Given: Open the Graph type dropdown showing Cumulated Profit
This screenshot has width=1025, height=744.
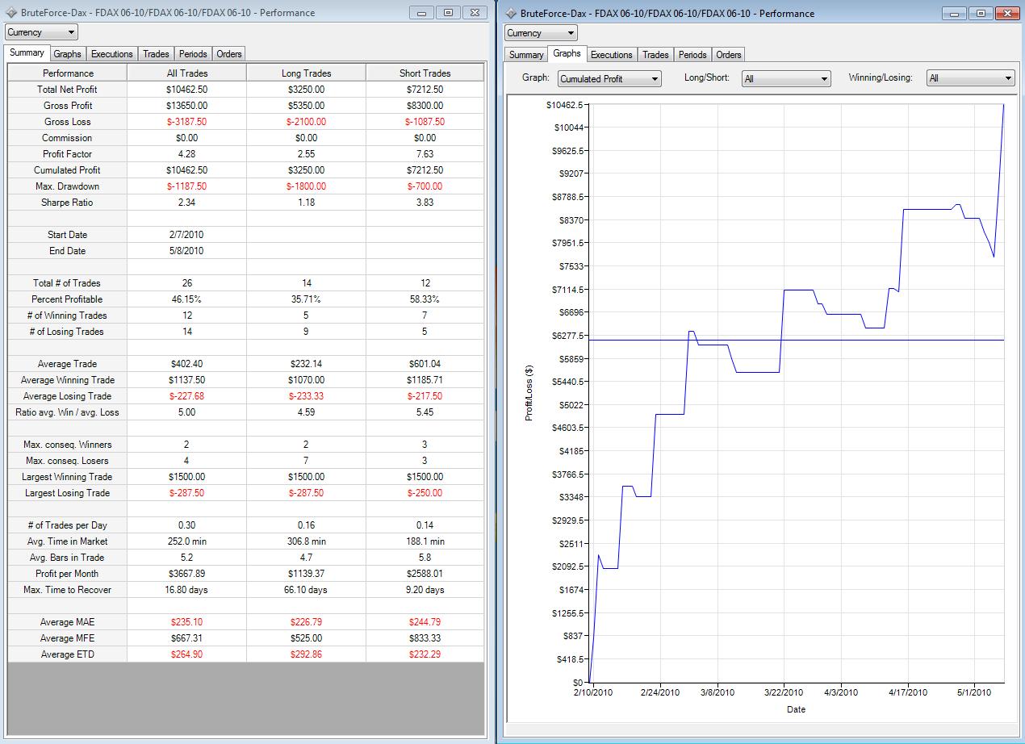Looking at the screenshot, I should click(x=609, y=78).
